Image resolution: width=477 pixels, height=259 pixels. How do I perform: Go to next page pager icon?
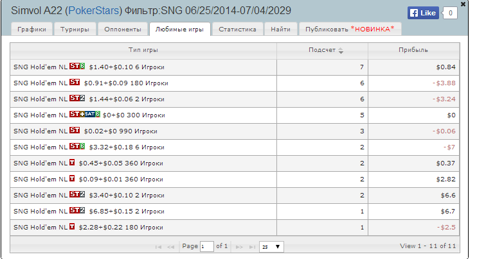point(239,247)
